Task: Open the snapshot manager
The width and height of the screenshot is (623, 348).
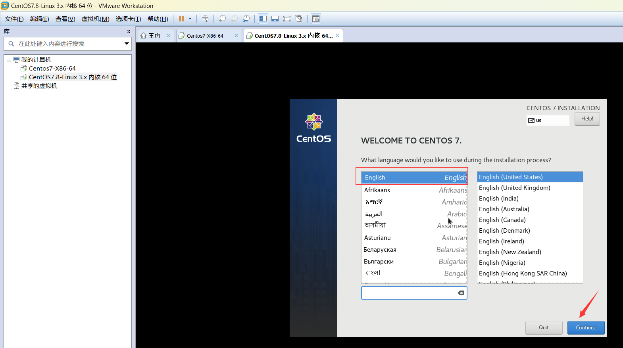Action: [x=246, y=19]
